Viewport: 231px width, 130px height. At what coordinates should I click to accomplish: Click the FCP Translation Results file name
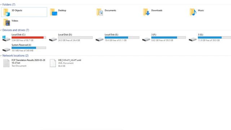point(28,61)
